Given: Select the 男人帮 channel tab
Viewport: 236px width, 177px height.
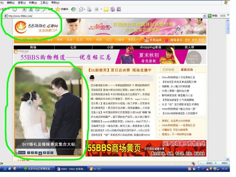Looking at the screenshot, I should (x=189, y=47).
